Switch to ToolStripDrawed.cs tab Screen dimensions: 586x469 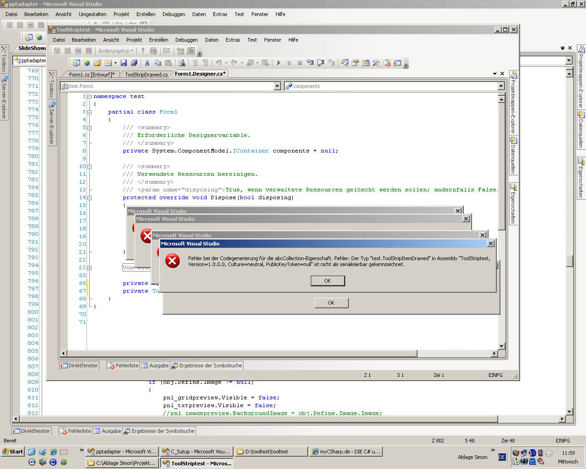(146, 74)
